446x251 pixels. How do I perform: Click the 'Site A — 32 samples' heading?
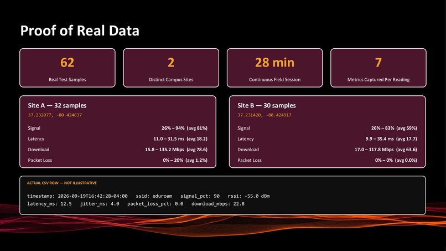click(x=57, y=105)
